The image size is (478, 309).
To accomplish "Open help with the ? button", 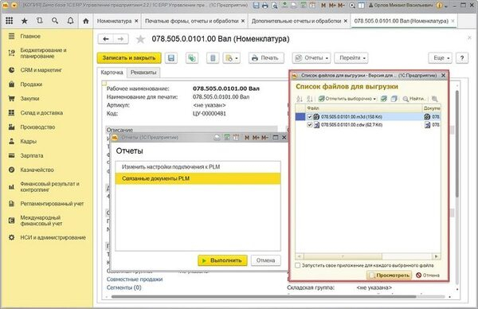I will (x=462, y=58).
